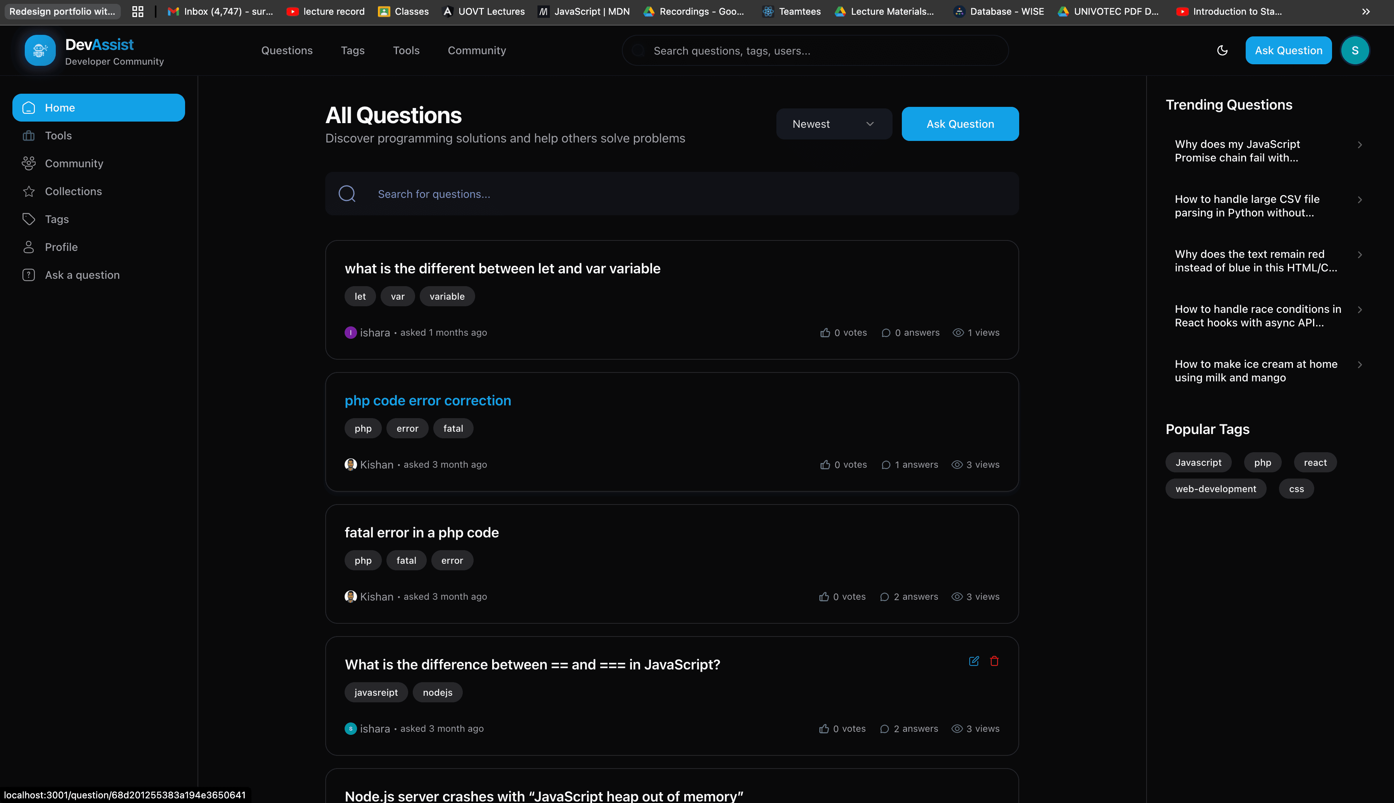Switch to the Questions nav item

point(287,50)
